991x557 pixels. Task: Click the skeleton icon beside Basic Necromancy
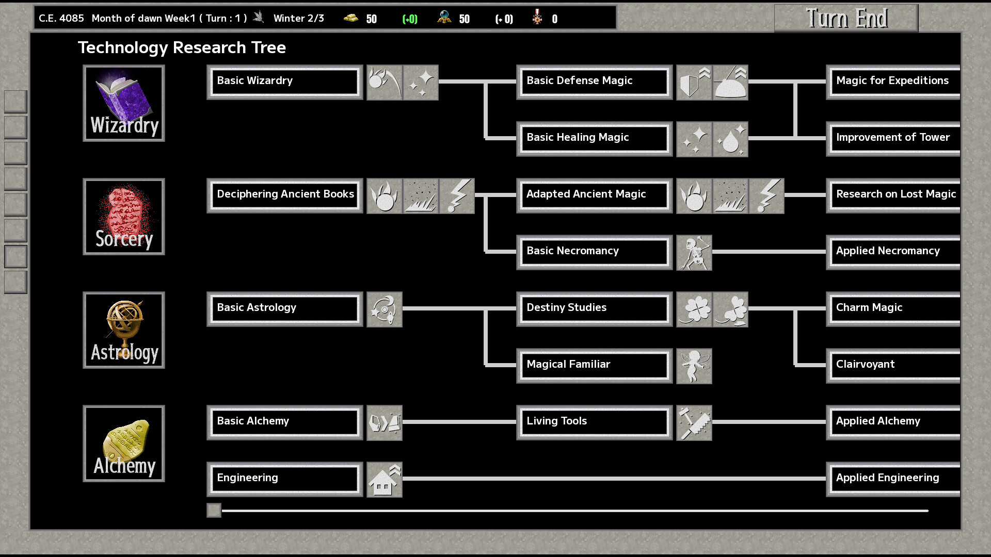click(694, 253)
